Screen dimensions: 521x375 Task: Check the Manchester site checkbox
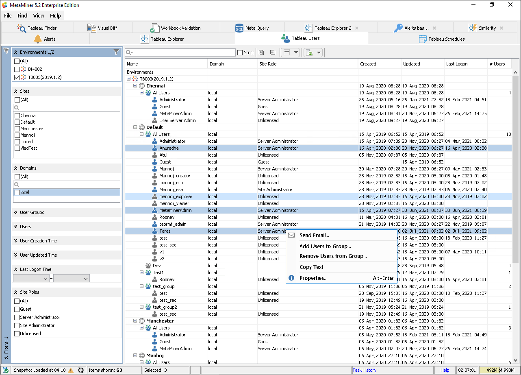[x=17, y=129]
